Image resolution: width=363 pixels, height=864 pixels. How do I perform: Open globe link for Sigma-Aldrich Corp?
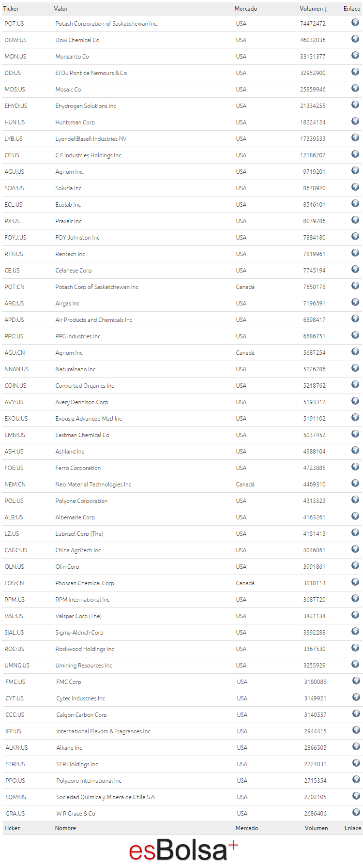click(x=355, y=631)
